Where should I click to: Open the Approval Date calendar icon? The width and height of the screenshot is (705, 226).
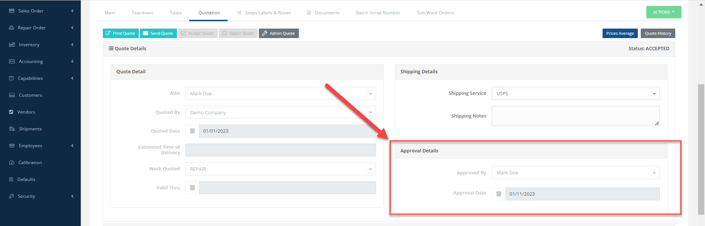[x=499, y=194]
